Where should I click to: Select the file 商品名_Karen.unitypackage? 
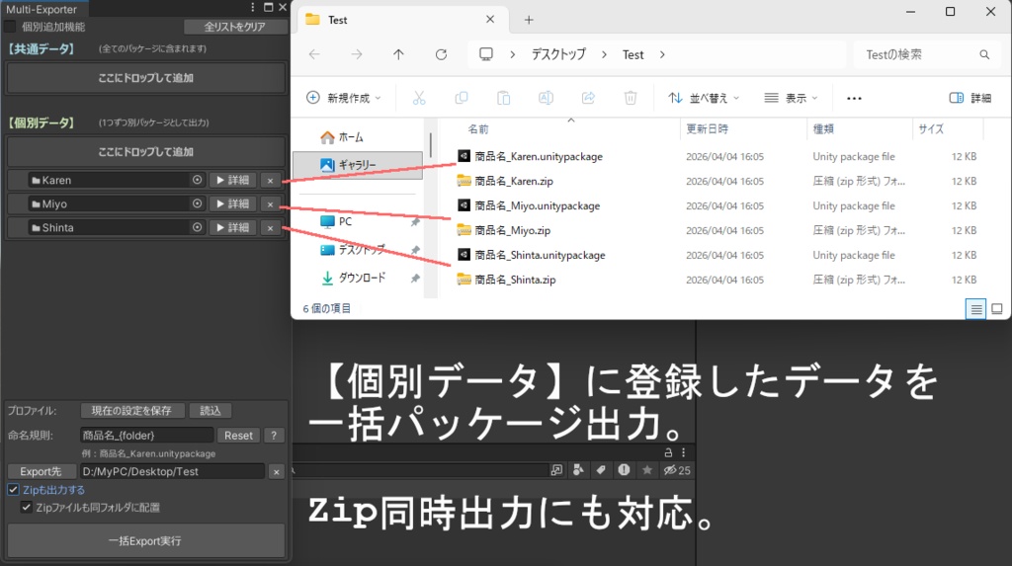point(539,157)
